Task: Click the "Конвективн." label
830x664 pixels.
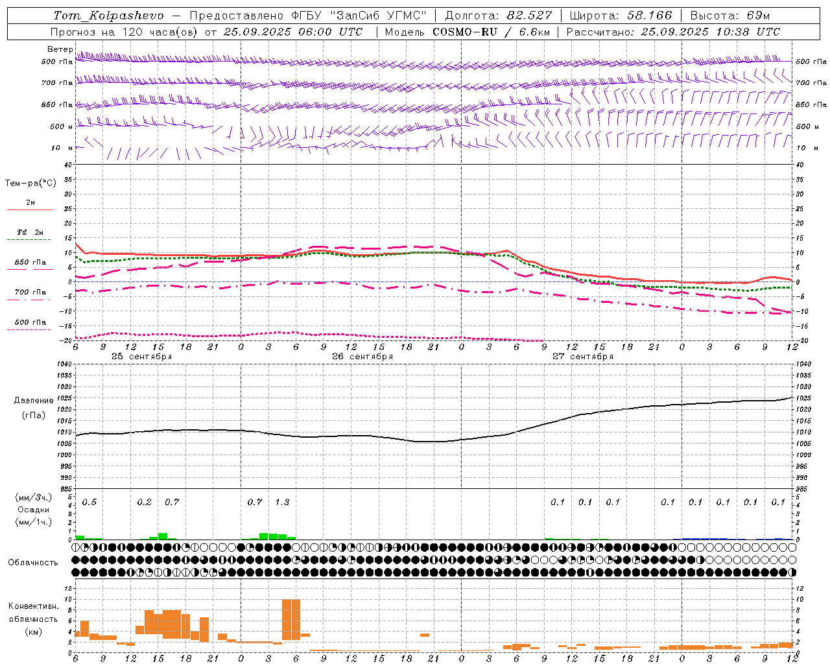Action: (34, 606)
